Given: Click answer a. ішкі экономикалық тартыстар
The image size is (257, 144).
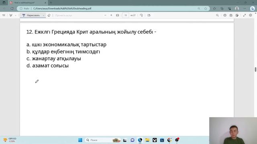Looking at the screenshot, I should (x=66, y=44).
